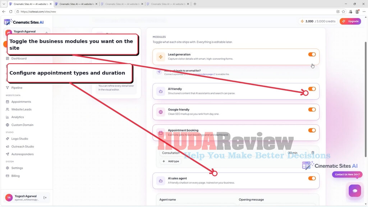Click the Logo Studio sparkle icon
The image size is (368, 207).
(x=8, y=139)
